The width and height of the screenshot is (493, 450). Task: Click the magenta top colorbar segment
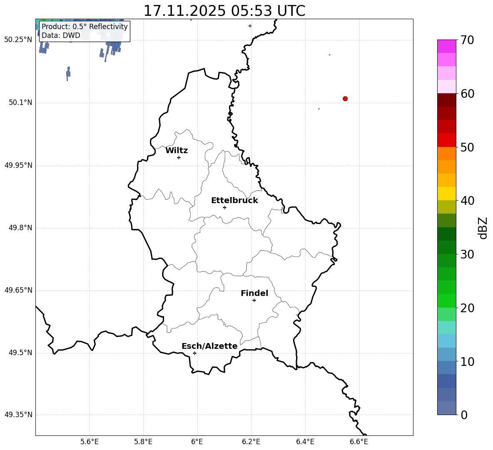tap(446, 46)
